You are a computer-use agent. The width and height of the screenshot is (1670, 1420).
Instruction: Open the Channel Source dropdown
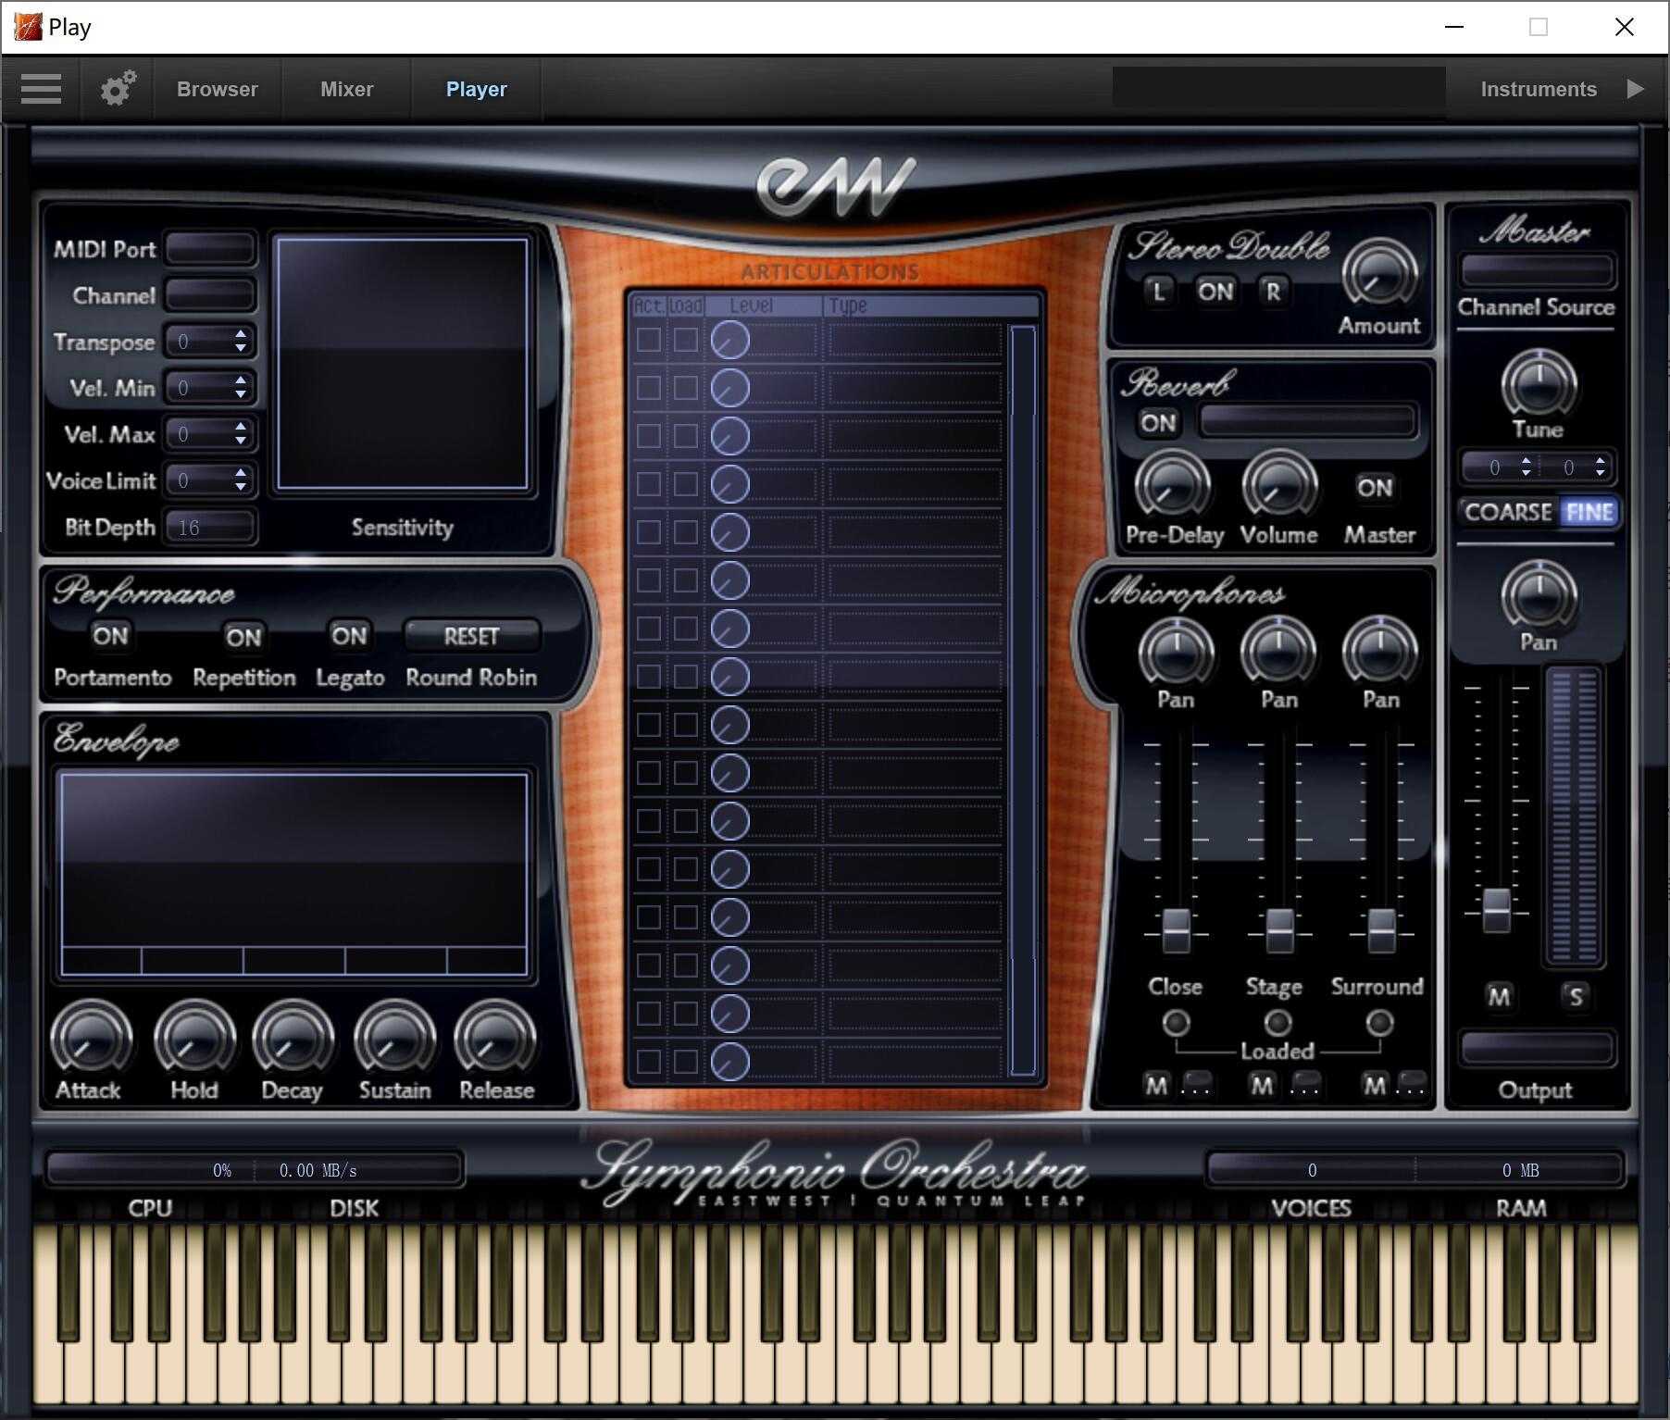point(1537,271)
